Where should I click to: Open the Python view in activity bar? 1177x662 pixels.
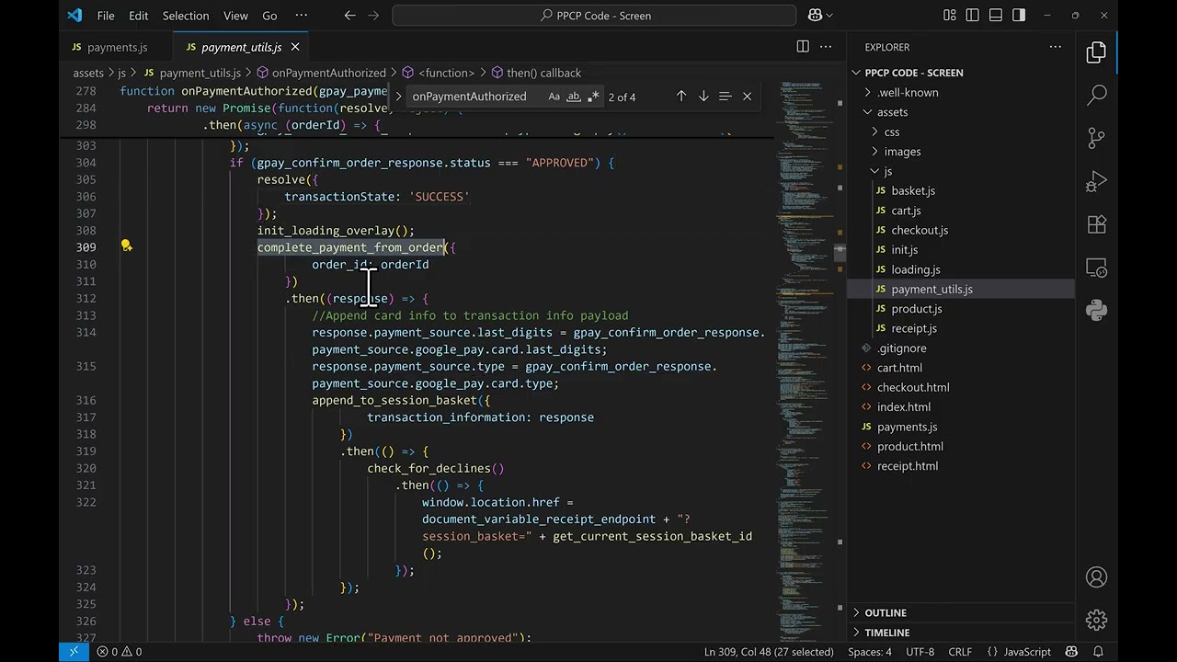[x=1096, y=311]
